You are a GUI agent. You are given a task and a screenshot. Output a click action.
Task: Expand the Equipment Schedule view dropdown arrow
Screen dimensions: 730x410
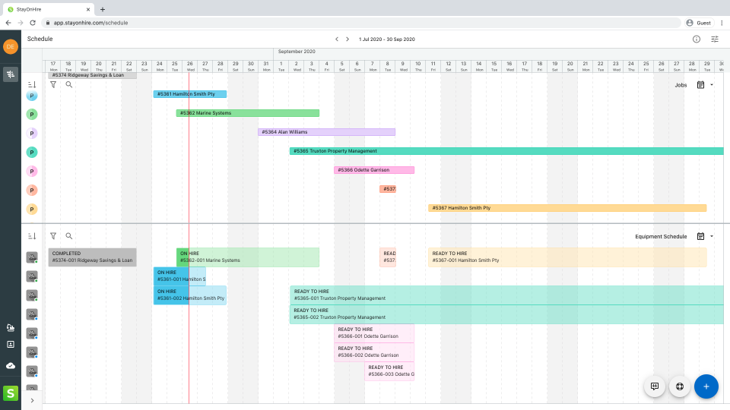(712, 237)
